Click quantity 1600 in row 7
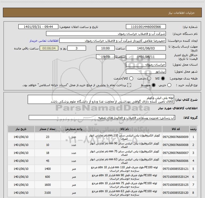 (x=48, y=185)
